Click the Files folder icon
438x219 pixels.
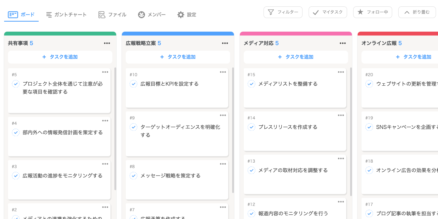click(x=102, y=15)
